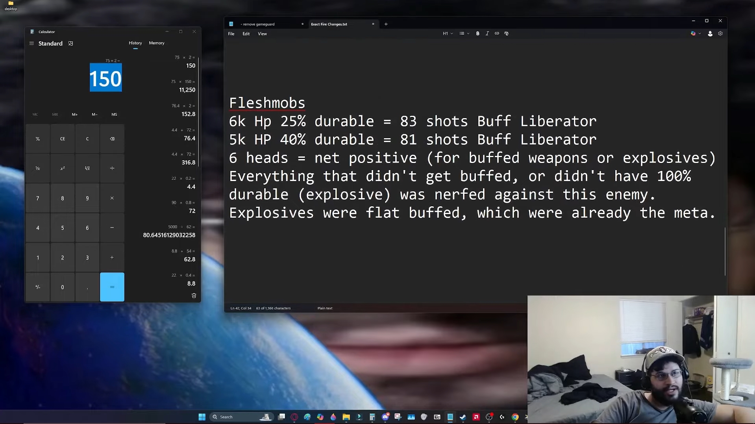Image resolution: width=755 pixels, height=424 pixels.
Task: Open Notepad settings gear
Action: click(x=720, y=34)
